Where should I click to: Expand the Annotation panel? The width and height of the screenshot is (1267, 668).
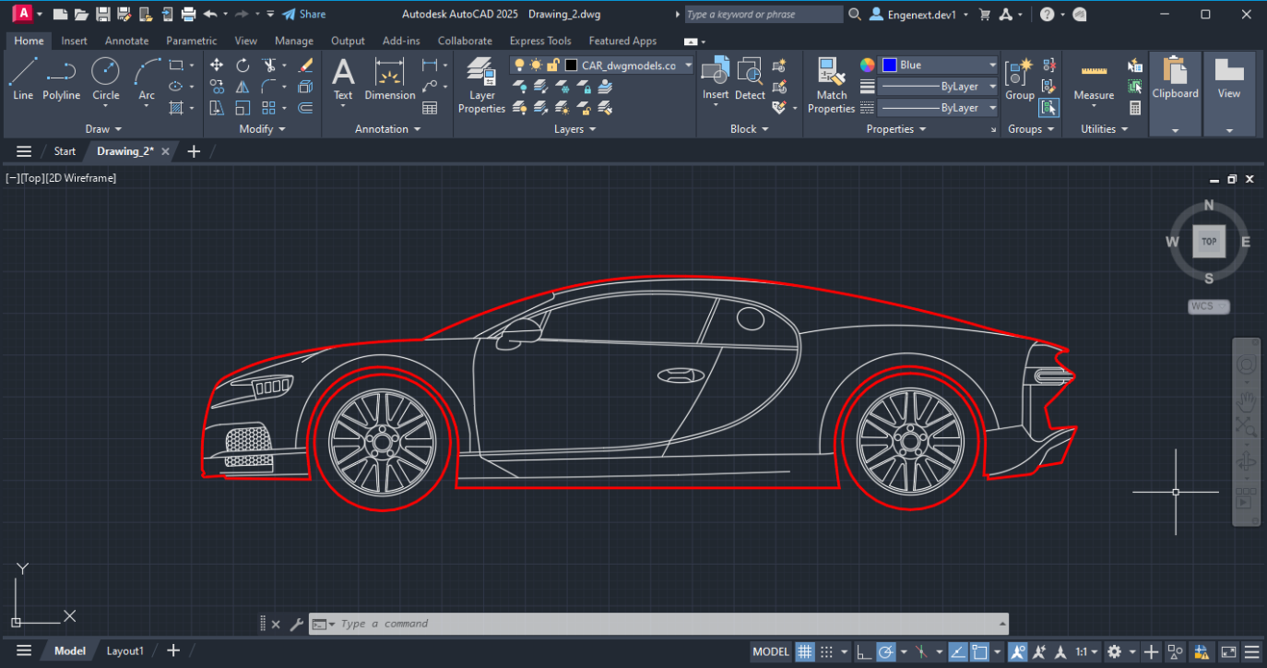(x=387, y=129)
